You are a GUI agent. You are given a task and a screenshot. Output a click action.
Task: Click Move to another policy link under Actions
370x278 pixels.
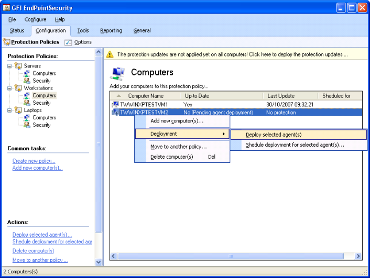[x=40, y=260]
